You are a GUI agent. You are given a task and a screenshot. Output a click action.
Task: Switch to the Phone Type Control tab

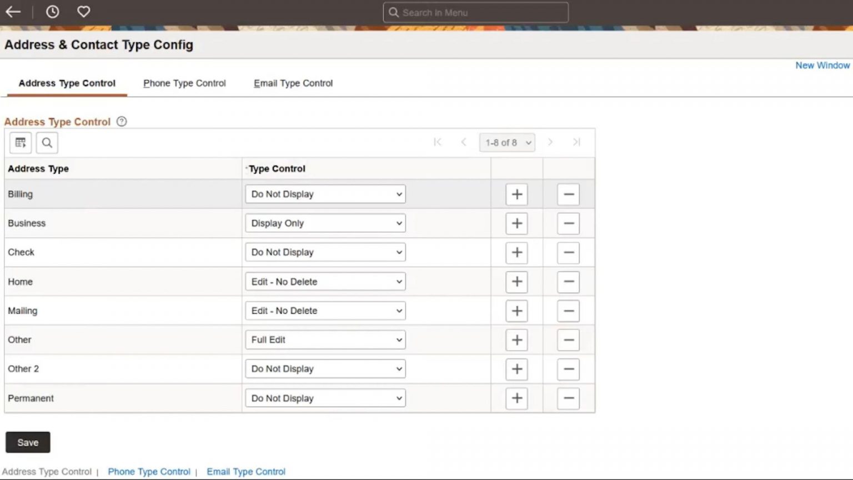click(184, 83)
